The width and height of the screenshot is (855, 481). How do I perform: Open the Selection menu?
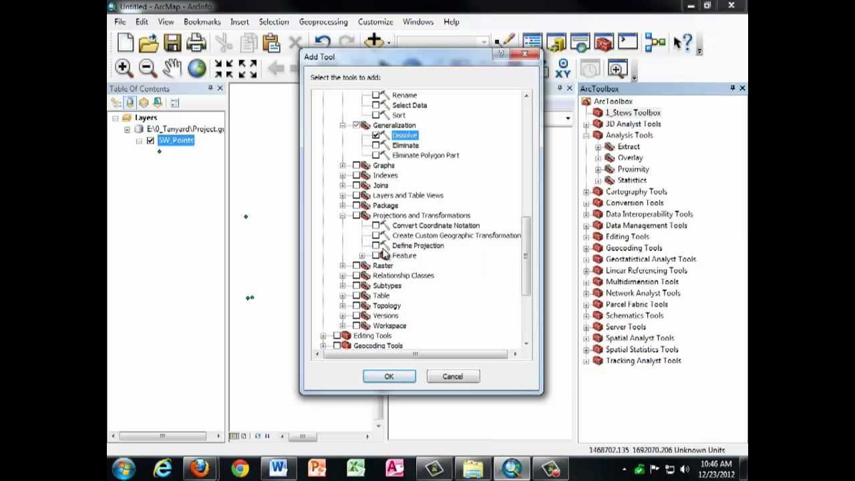pos(274,22)
